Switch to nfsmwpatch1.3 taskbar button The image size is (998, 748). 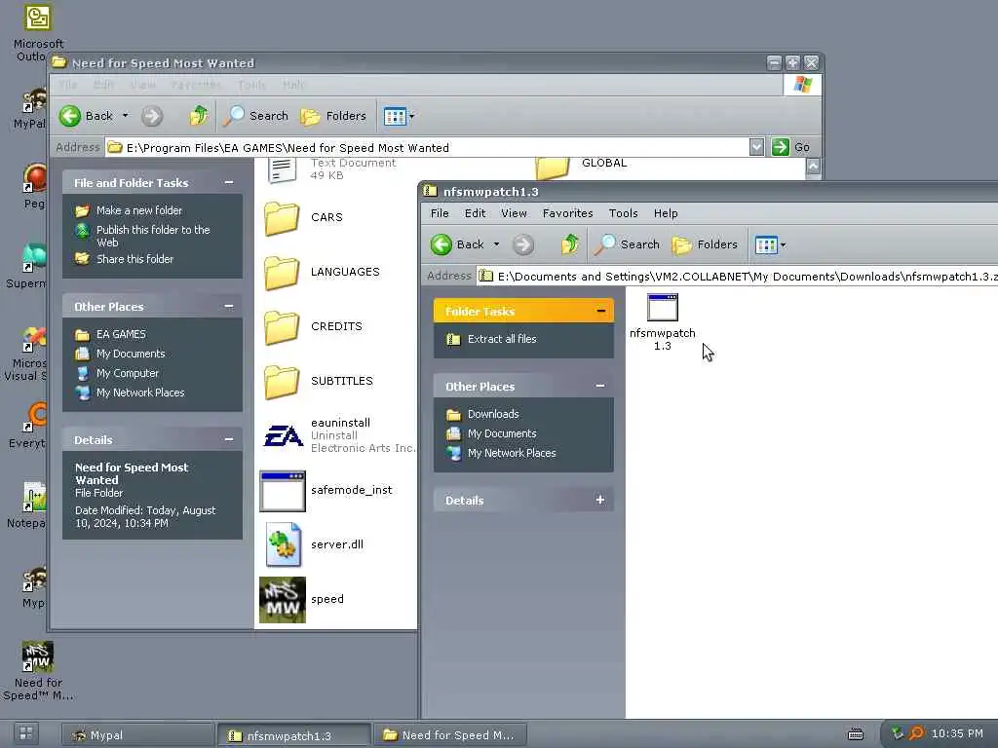pyautogui.click(x=293, y=736)
